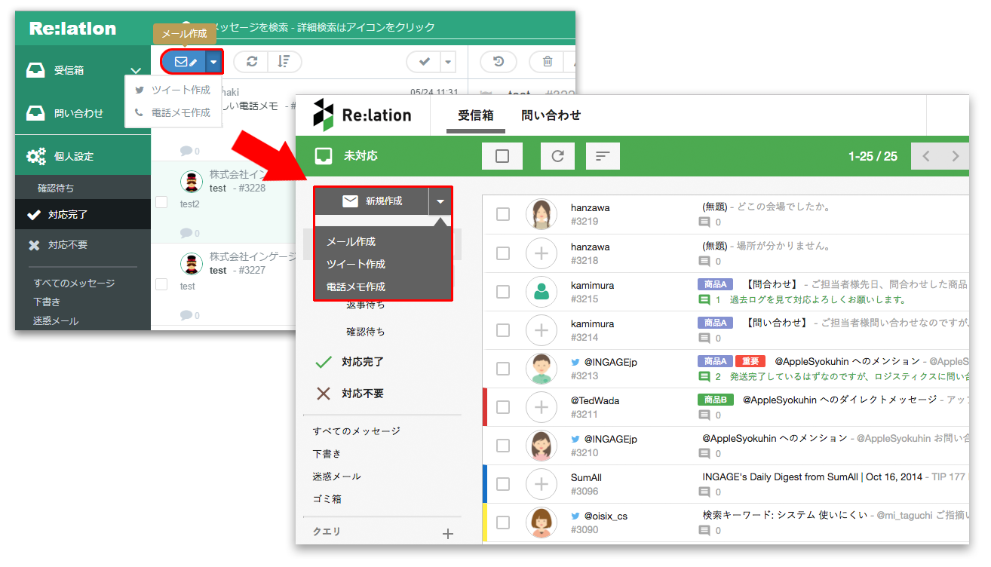Open 下書き in new window sidebar
This screenshot has height=567, width=991.
coord(327,454)
